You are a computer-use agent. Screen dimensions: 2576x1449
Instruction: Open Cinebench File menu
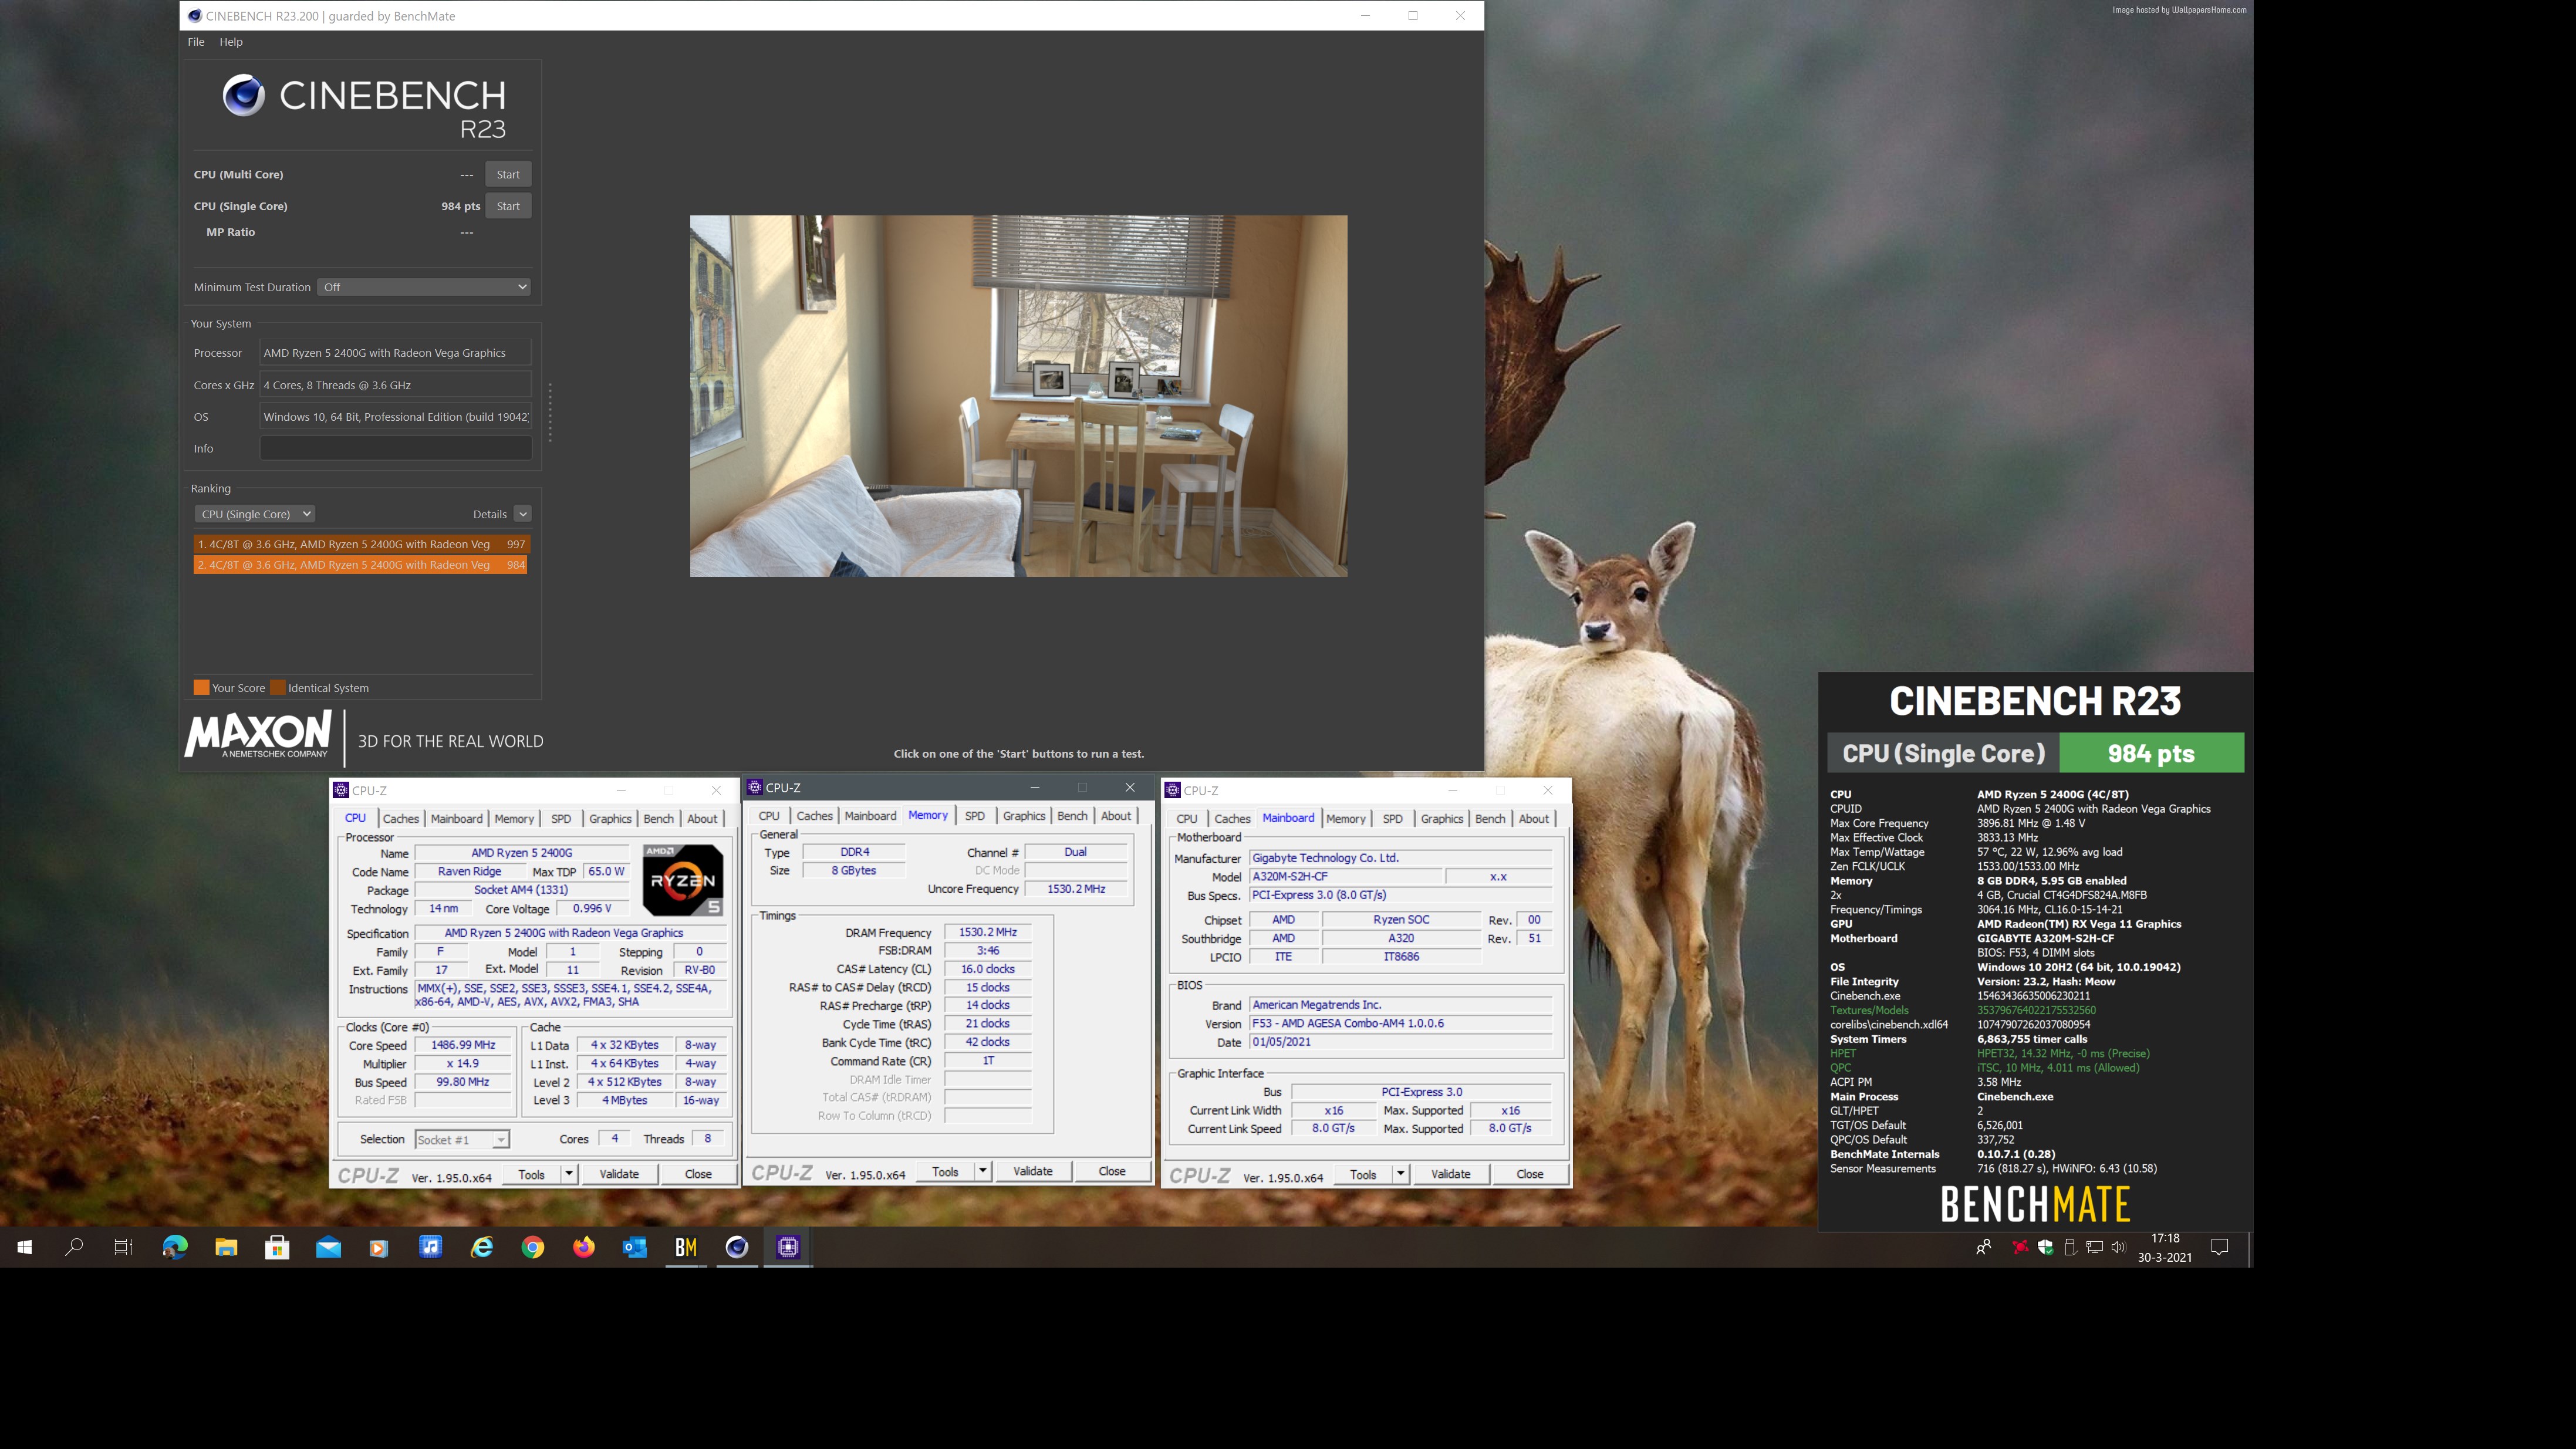pos(196,42)
